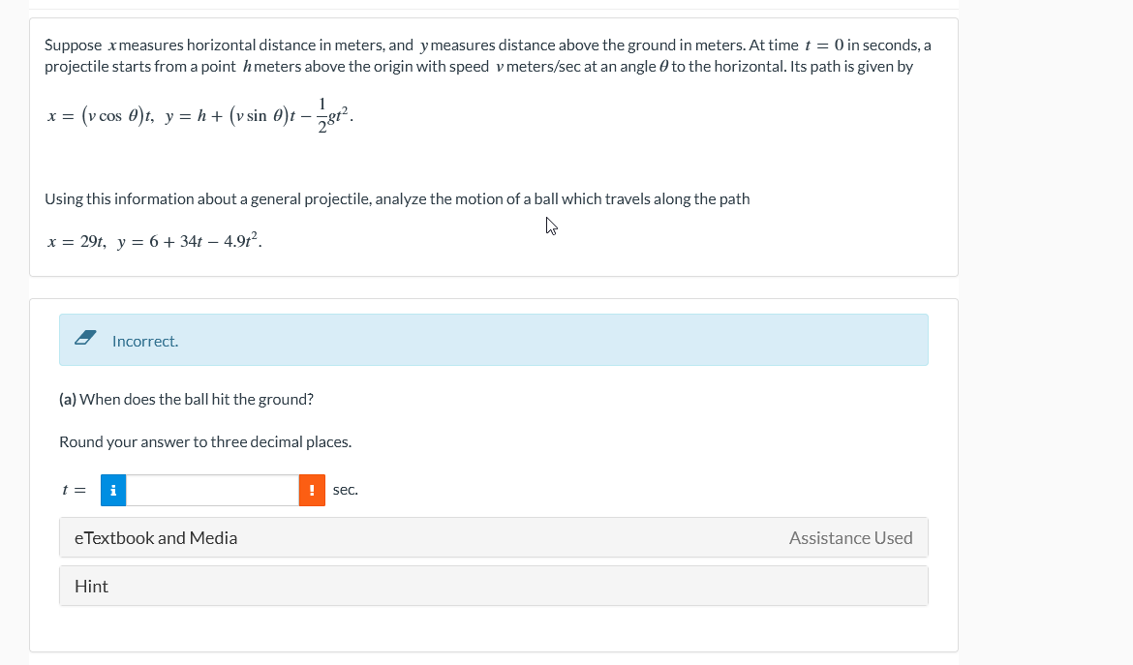Expand the eTextbook and Media section
This screenshot has height=665, width=1133.
pyautogui.click(x=156, y=537)
